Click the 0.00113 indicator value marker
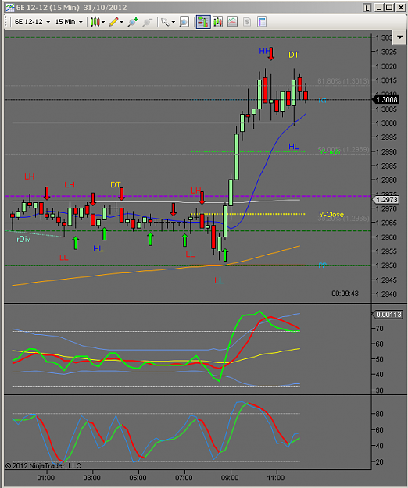 click(x=388, y=315)
